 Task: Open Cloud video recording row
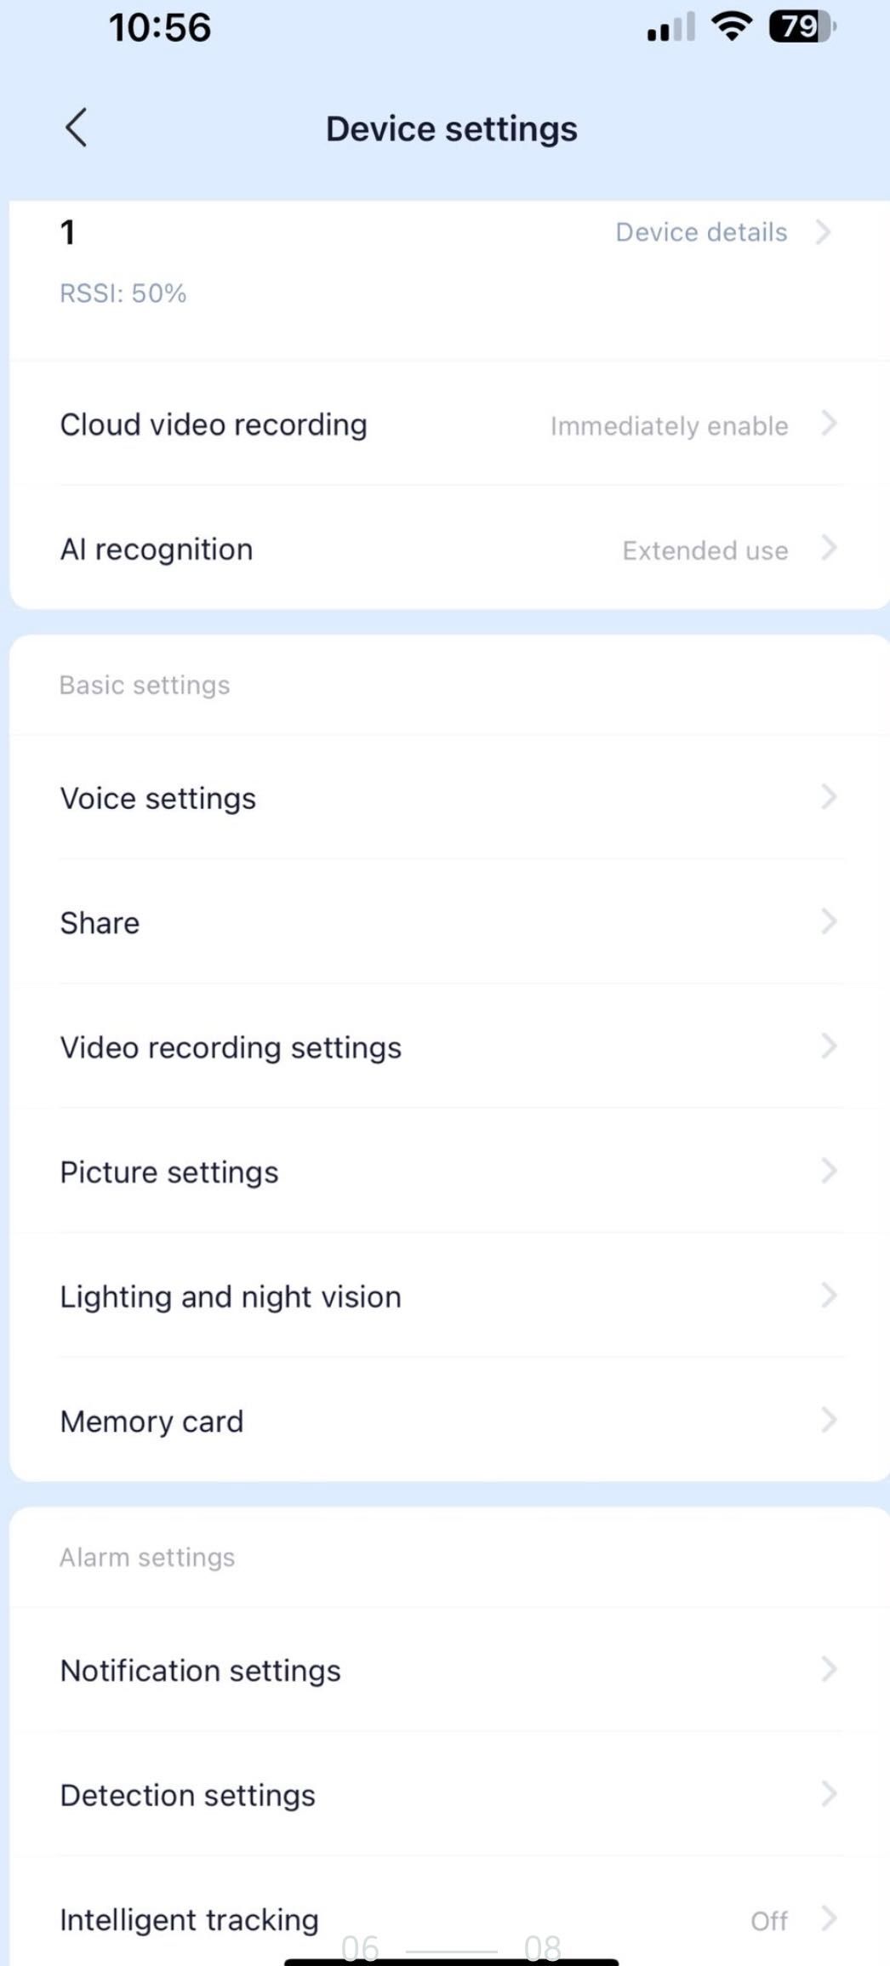click(448, 424)
